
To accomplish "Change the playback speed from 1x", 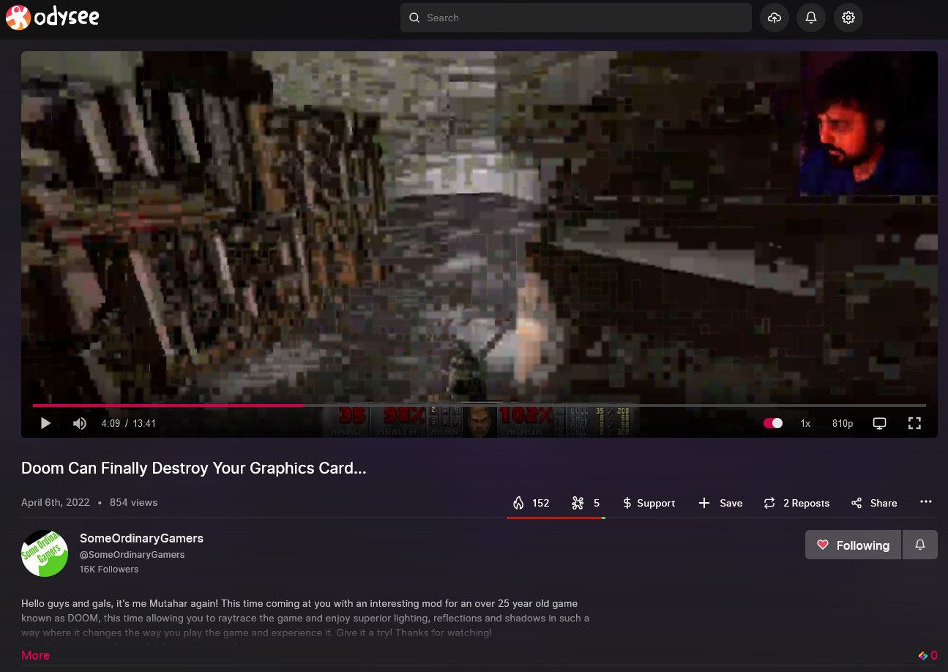I will tap(805, 423).
